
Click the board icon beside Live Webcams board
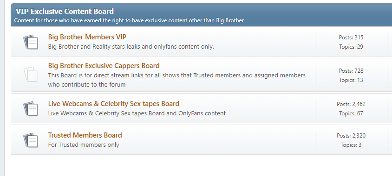31,108
